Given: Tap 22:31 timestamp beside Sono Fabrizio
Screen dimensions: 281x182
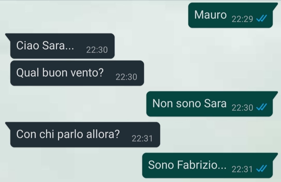Looking at the screenshot, I should tap(242, 169).
